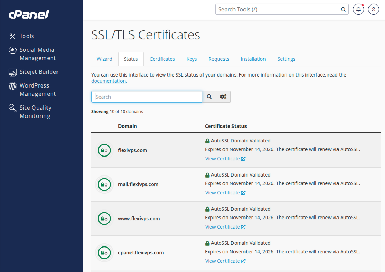
Task: Click the lock status icon for cpanel.flexivps.com
Action: click(104, 253)
